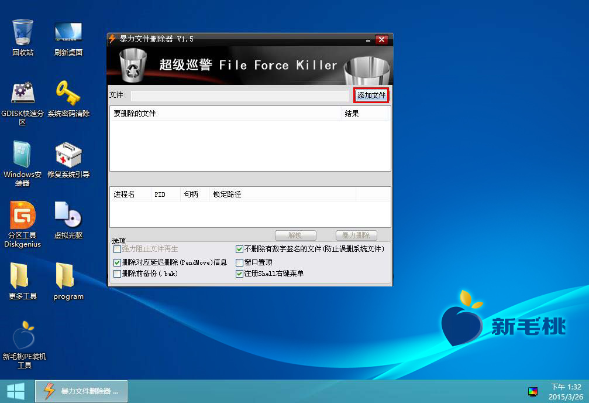Image resolution: width=589 pixels, height=403 pixels.
Task: Click the 暴力删除 button
Action: (356, 235)
